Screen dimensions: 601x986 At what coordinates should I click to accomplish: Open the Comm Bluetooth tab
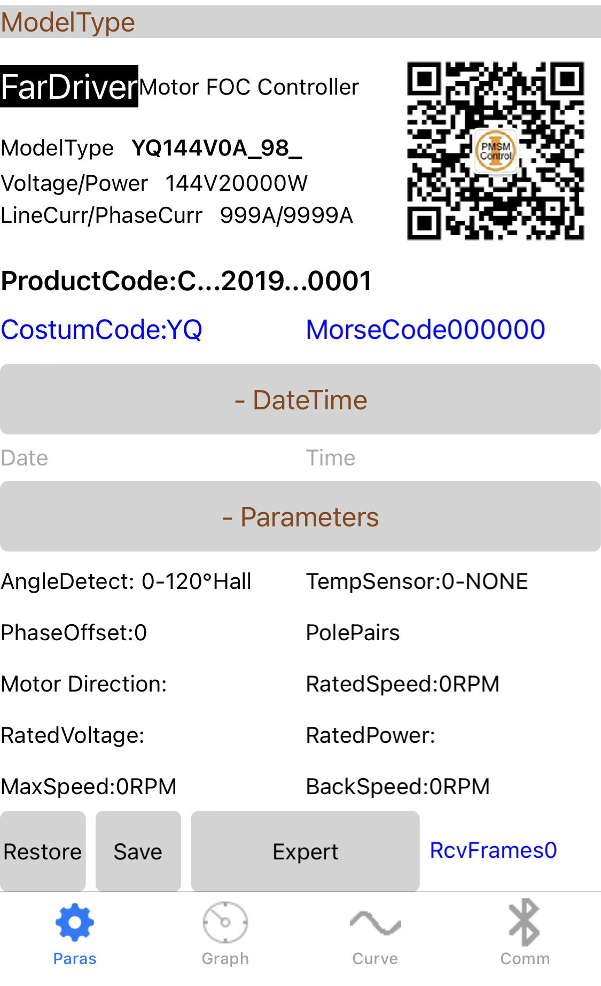pos(525,933)
